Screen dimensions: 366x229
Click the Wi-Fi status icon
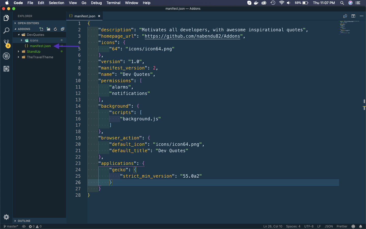[281, 3]
